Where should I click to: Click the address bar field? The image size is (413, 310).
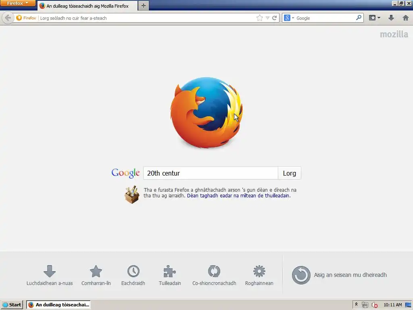[x=147, y=18]
